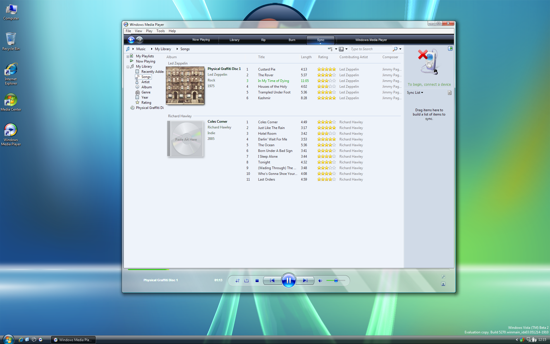
Task: Collapse the My Library tree node
Action: pos(128,67)
